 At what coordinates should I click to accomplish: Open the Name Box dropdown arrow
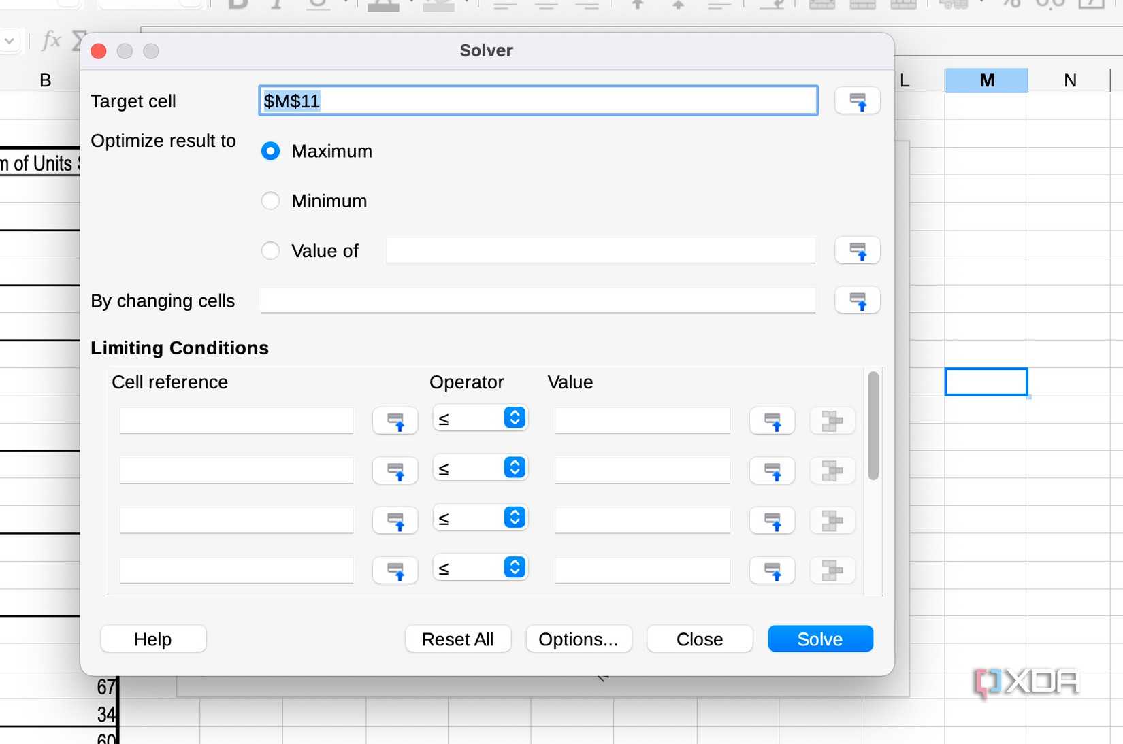[x=10, y=41]
